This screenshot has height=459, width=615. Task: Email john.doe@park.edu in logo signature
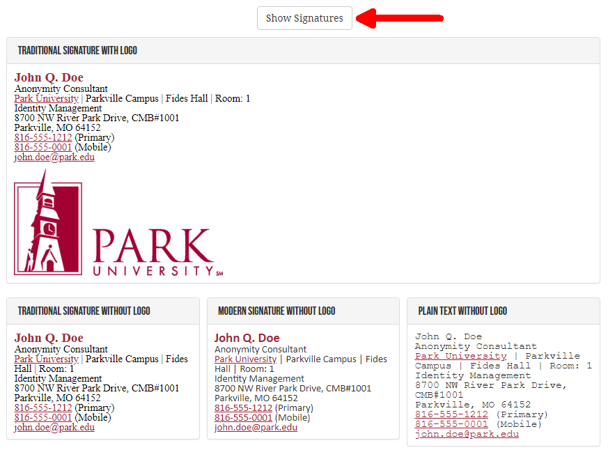tap(54, 157)
